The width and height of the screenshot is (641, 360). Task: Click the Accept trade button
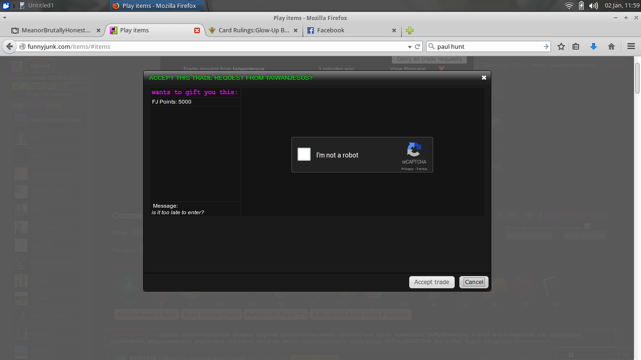[431, 282]
